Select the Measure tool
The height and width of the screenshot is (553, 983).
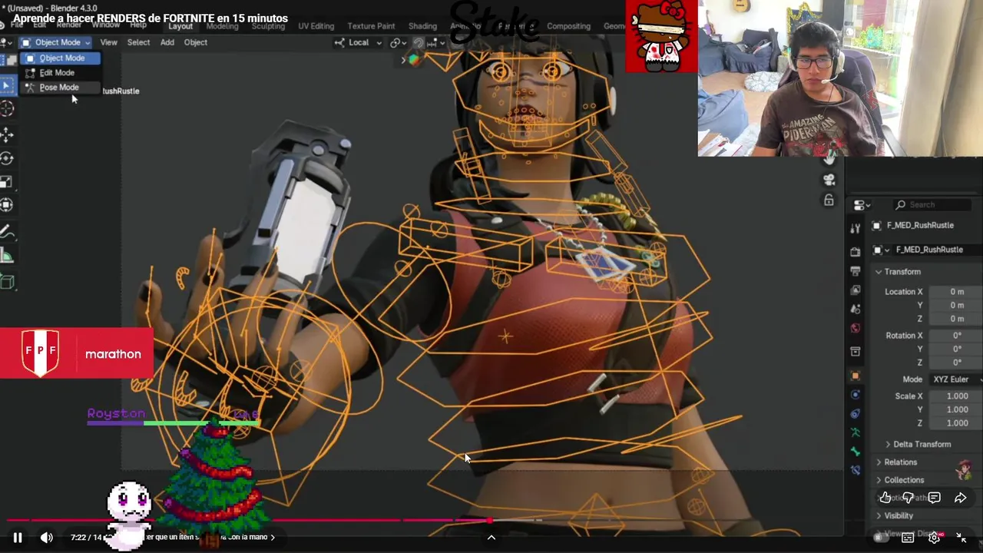click(7, 257)
